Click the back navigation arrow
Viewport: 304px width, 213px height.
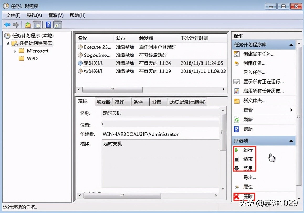(x=7, y=24)
